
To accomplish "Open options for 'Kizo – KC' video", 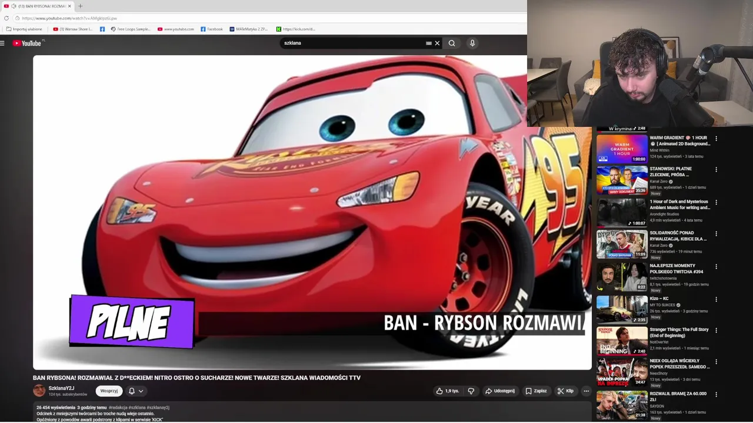I will pos(716,300).
